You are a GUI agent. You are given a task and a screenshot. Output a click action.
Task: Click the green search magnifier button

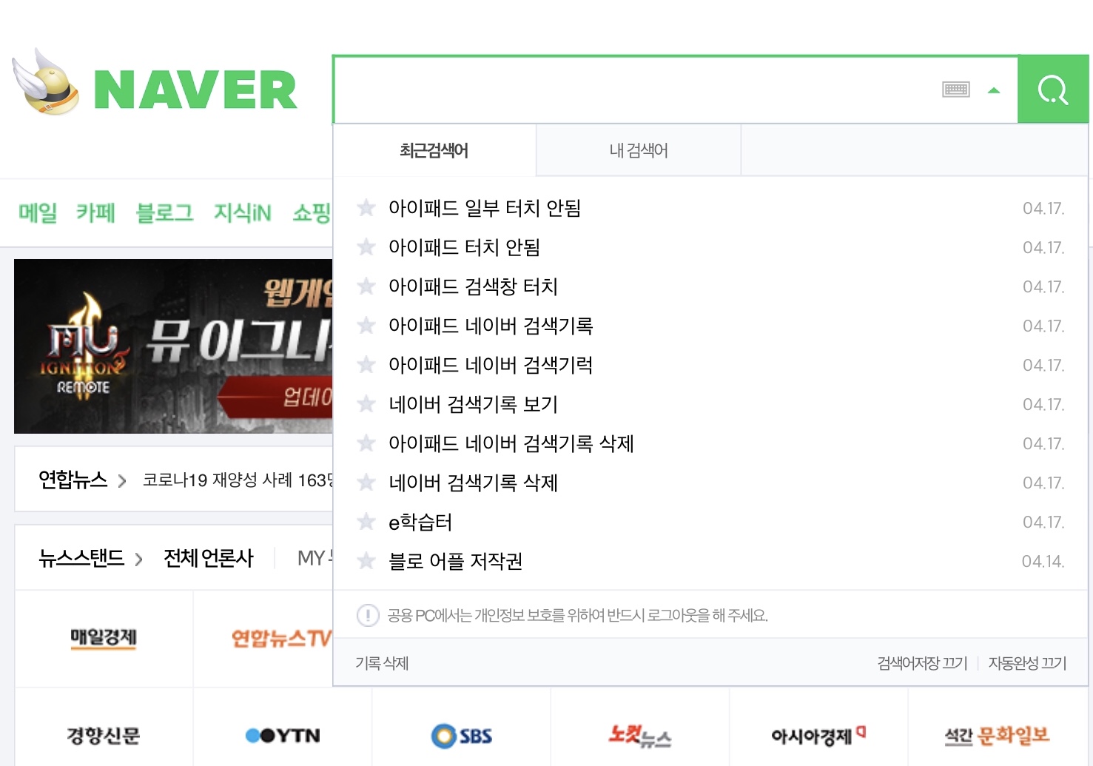(x=1053, y=90)
